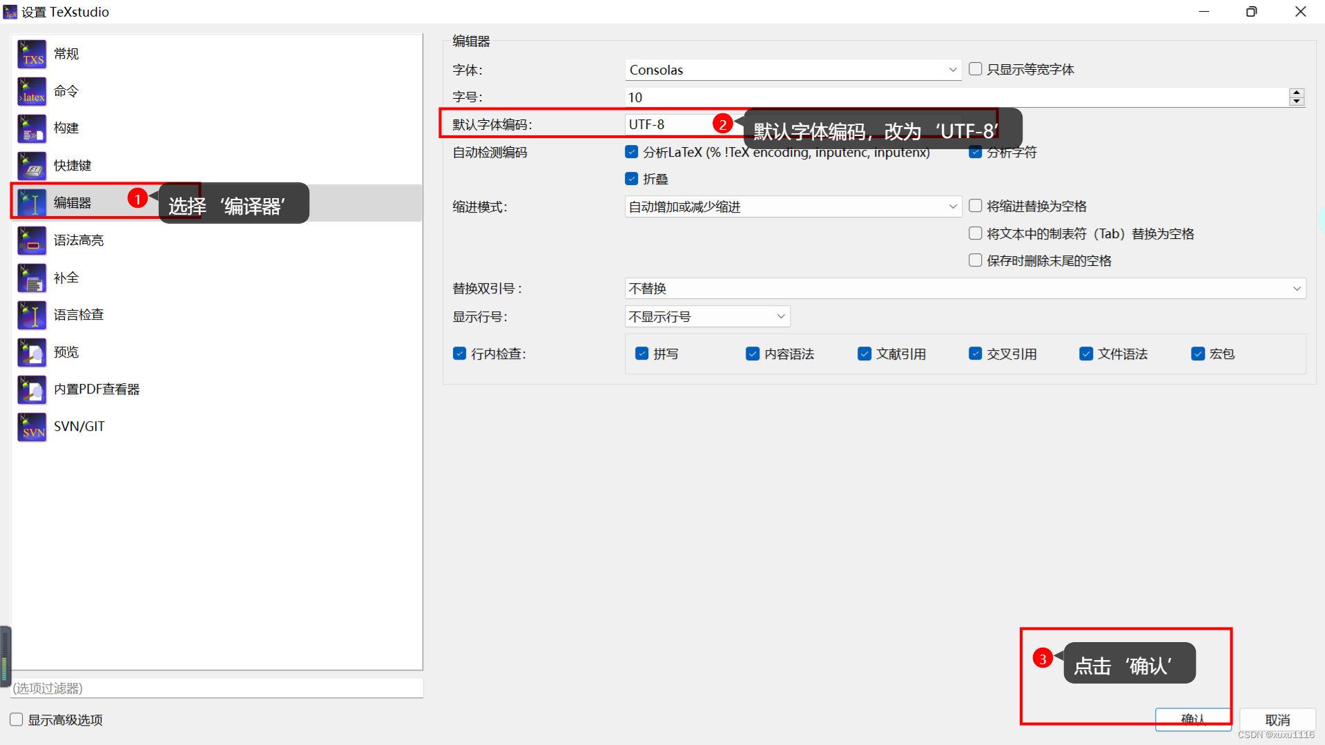Open the 补全 settings page
Viewport: 1325px width, 745px height.
coord(216,278)
